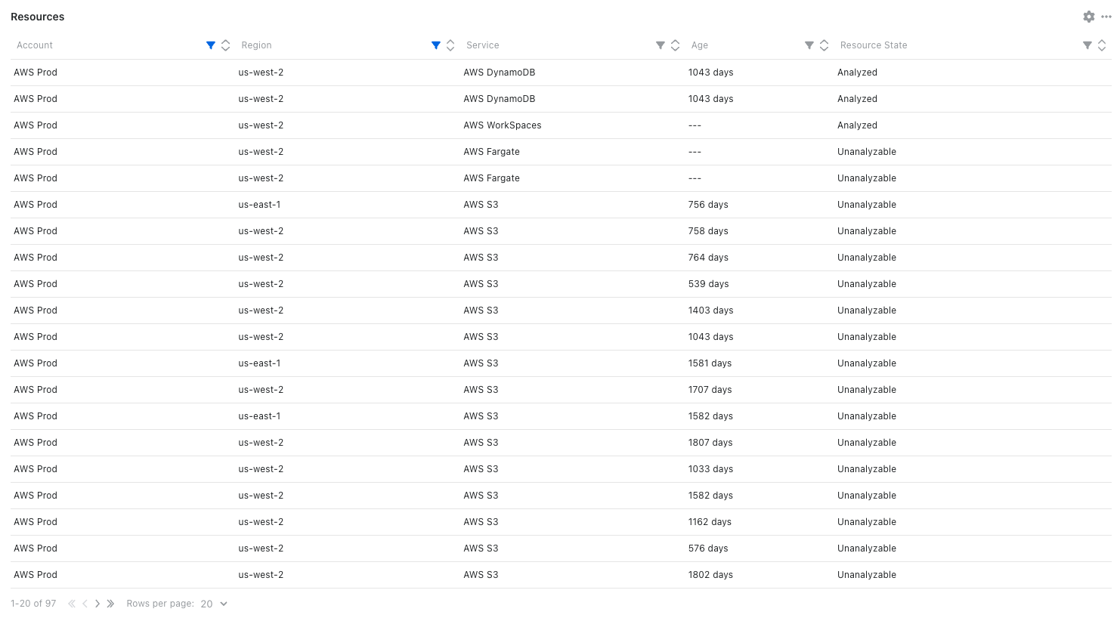The image size is (1120, 621).
Task: Select the 1802 days age cell
Action: [x=710, y=575]
